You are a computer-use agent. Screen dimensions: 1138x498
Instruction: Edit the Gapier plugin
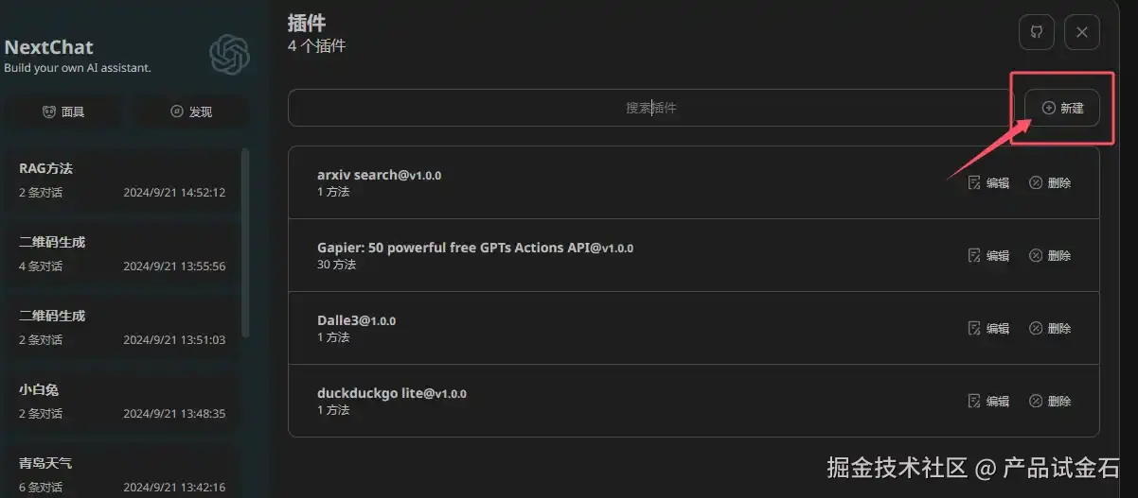pyautogui.click(x=988, y=256)
